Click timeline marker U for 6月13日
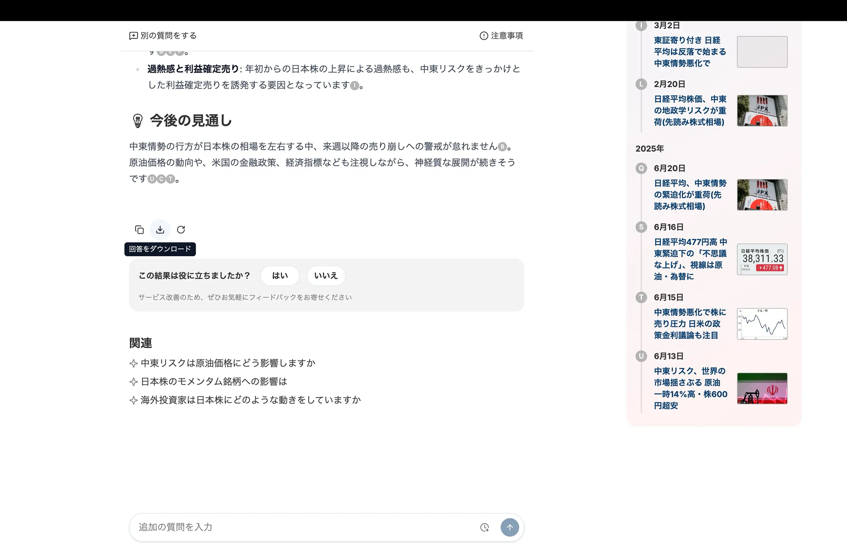The image size is (847, 551). coord(641,356)
